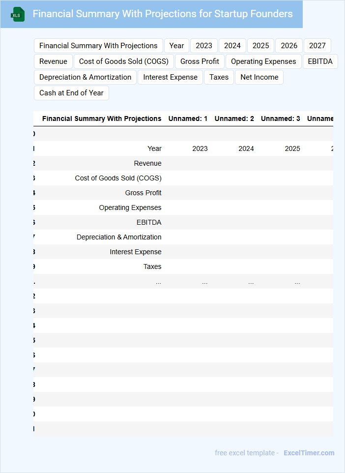345x473 pixels.
Task: Click the Year tag button
Action: (176, 46)
